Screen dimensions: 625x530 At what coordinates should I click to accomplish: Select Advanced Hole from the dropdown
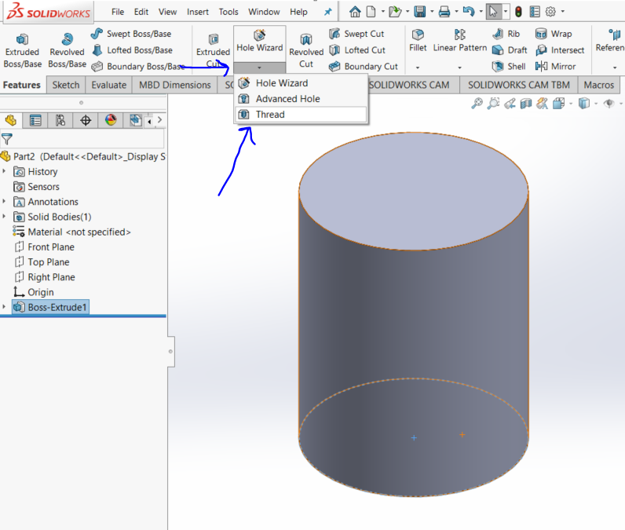[x=301, y=99]
